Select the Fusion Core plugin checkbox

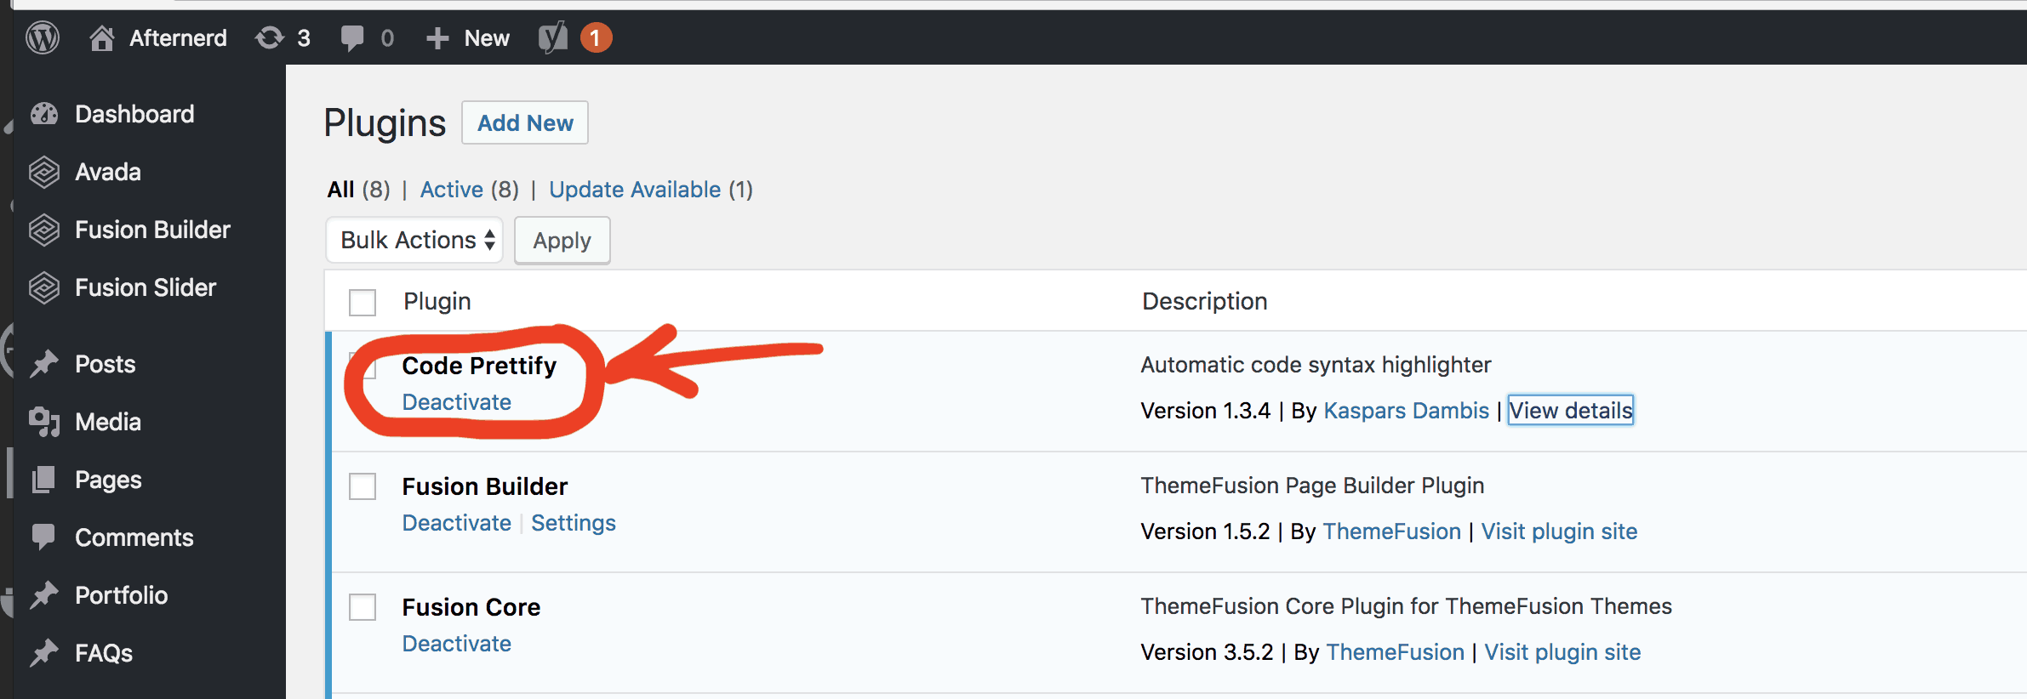(x=363, y=607)
